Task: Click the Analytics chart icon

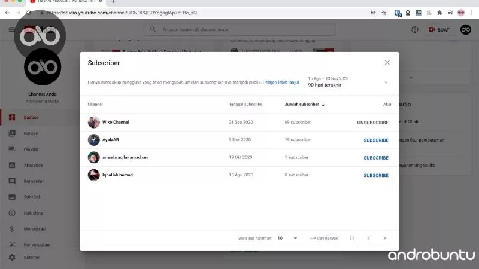Action: pos(12,165)
